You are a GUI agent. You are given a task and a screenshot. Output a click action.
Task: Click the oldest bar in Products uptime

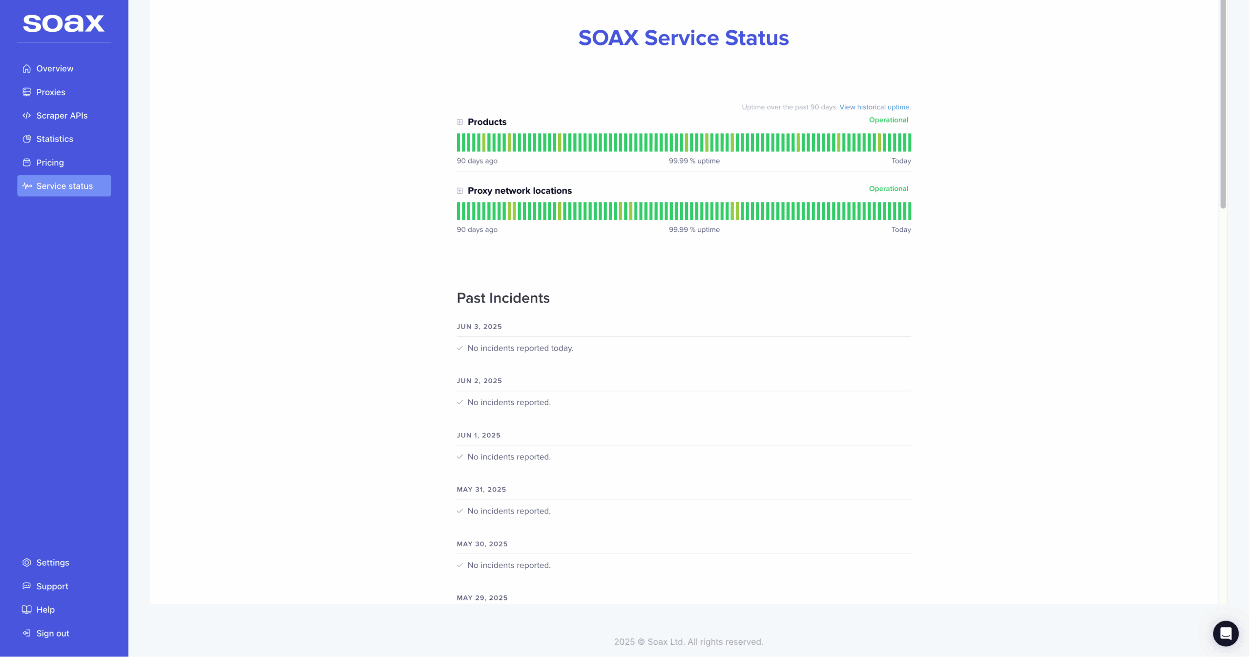pyautogui.click(x=458, y=143)
